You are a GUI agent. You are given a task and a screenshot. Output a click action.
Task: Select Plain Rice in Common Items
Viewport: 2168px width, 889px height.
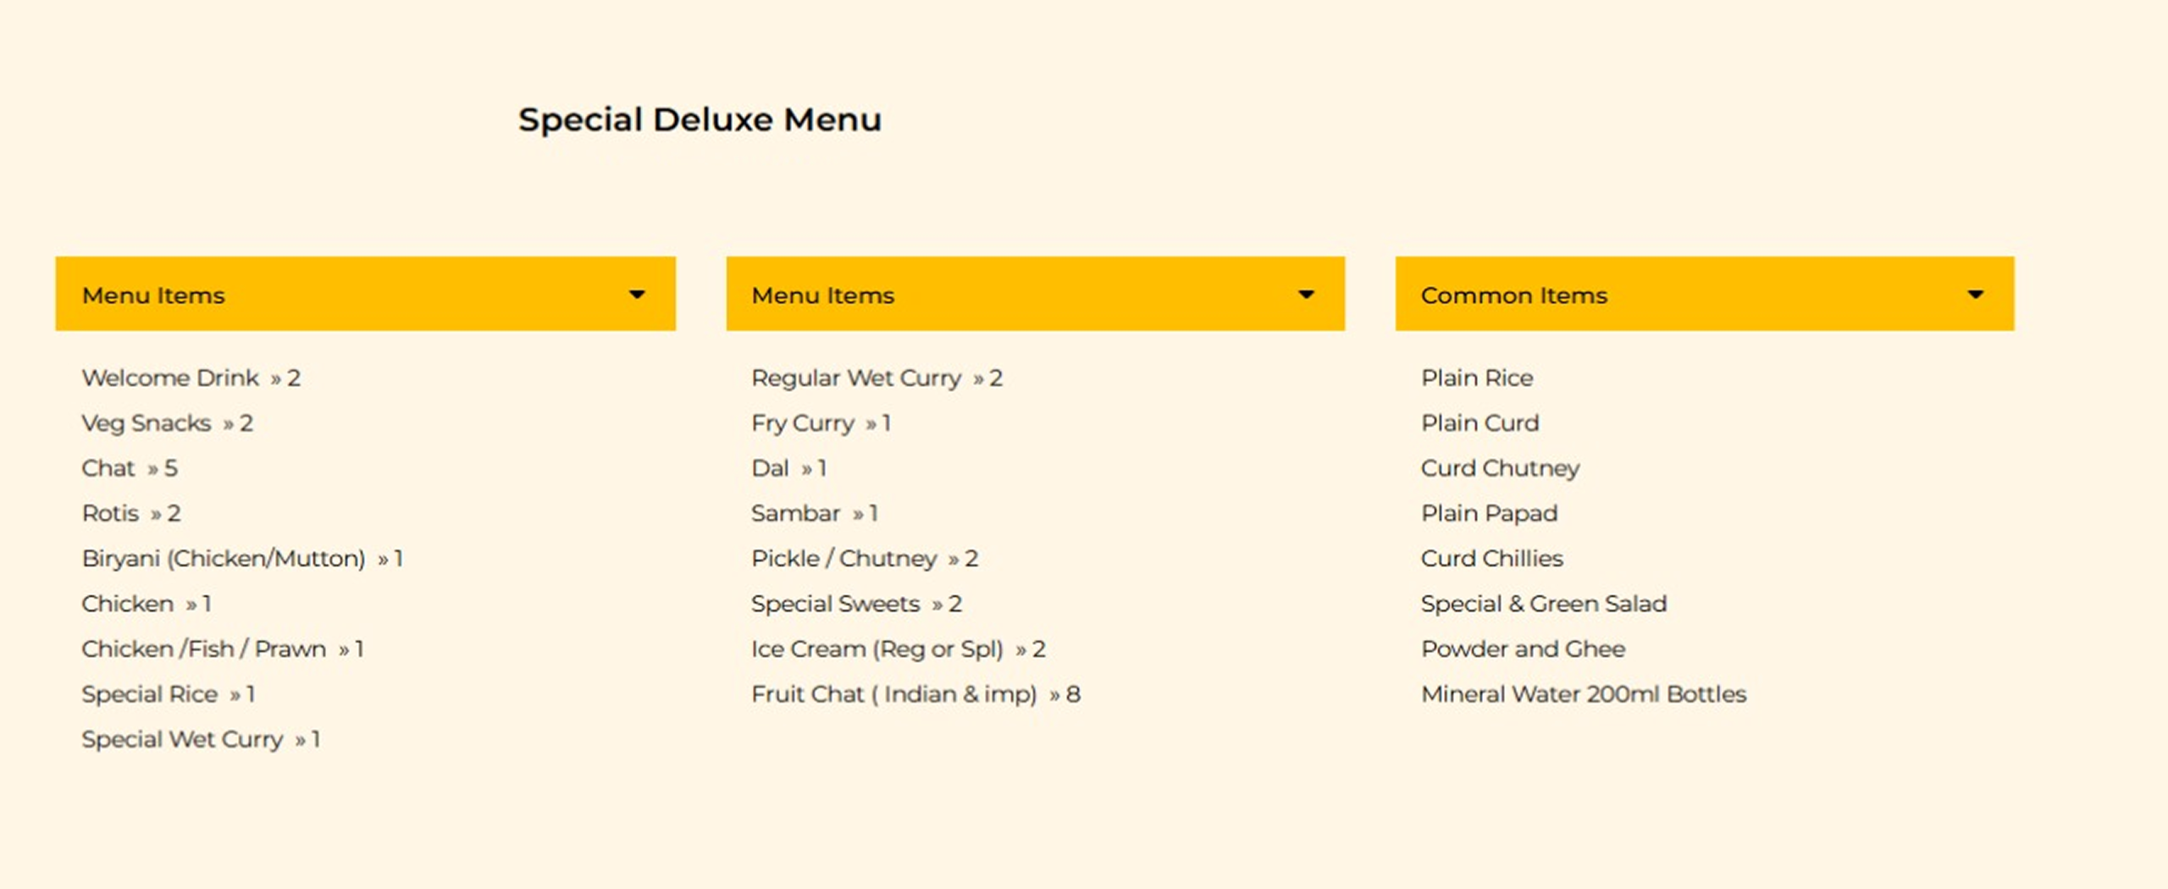(1477, 378)
